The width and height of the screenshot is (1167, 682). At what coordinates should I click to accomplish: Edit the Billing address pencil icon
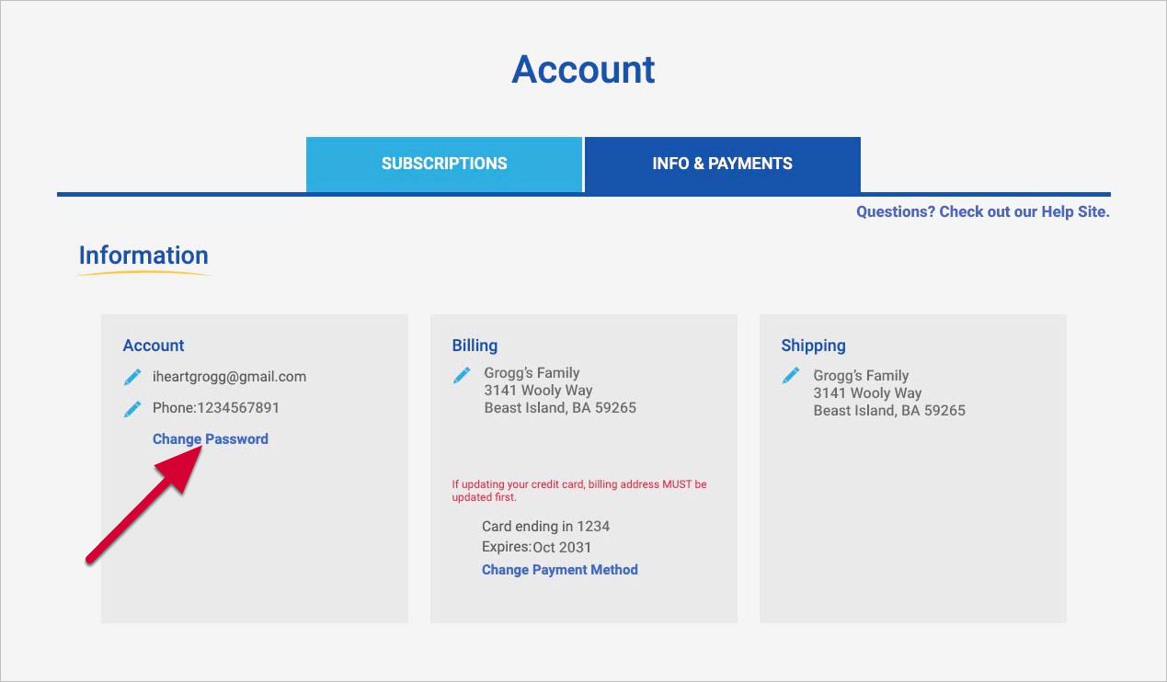(462, 375)
